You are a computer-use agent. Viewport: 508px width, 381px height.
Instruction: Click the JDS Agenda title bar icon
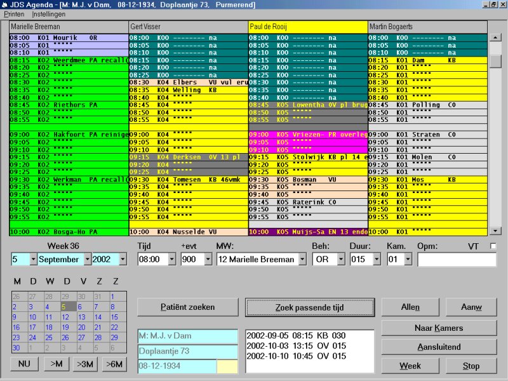4,4
